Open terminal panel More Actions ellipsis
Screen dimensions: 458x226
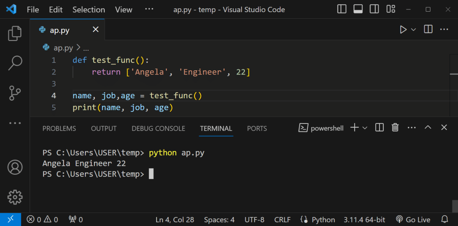tap(412, 128)
